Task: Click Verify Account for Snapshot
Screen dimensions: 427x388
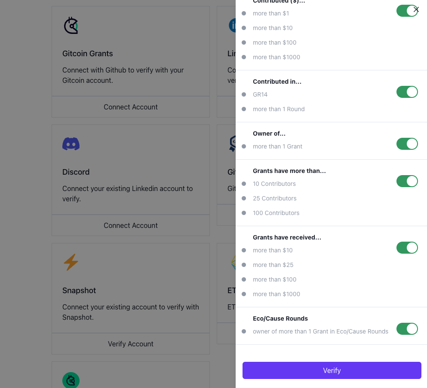Action: 131,344
